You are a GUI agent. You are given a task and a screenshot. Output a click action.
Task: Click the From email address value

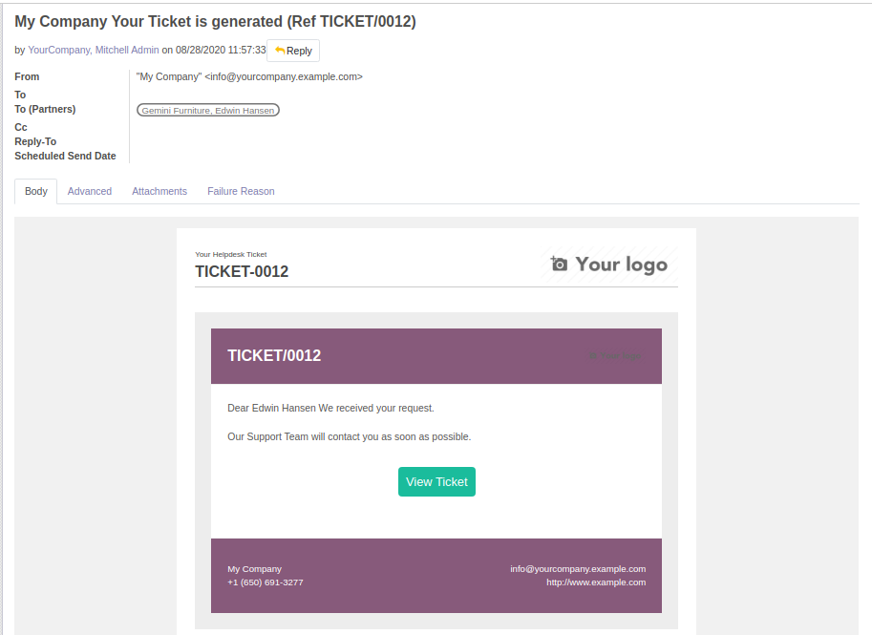coord(249,76)
